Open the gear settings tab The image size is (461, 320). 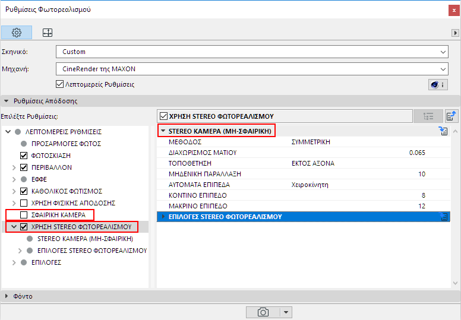17,32
